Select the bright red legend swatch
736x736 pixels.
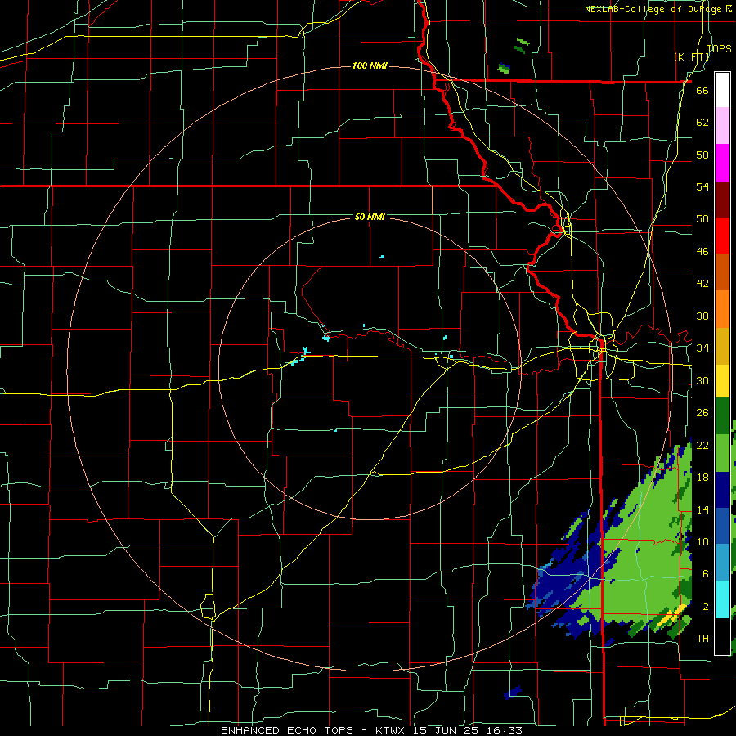tap(722, 236)
